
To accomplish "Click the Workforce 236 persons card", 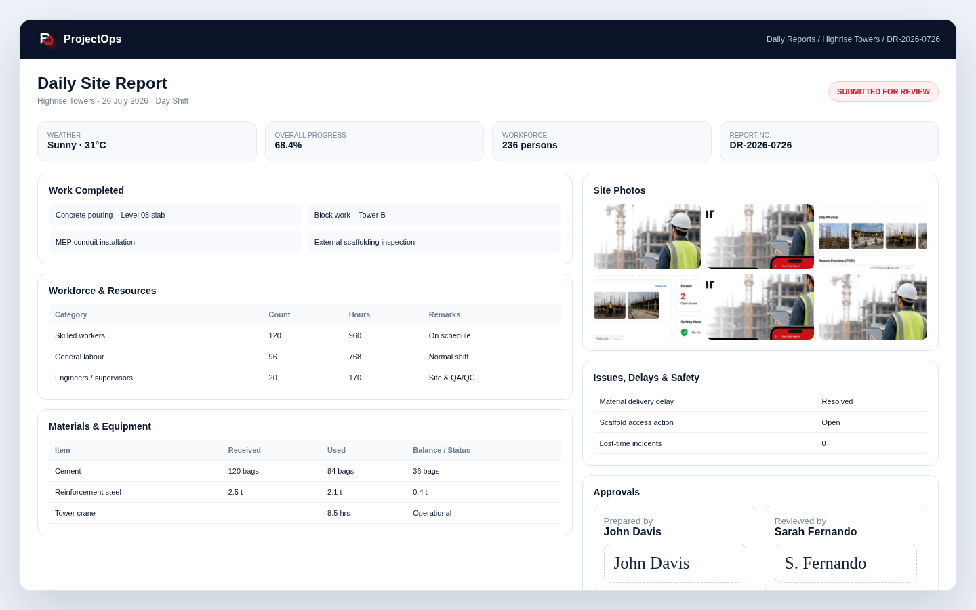I will coord(602,141).
